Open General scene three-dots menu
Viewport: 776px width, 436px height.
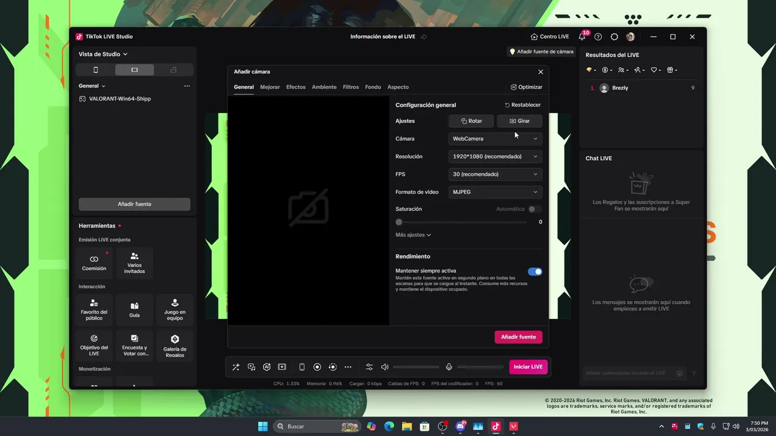pyautogui.click(x=187, y=86)
